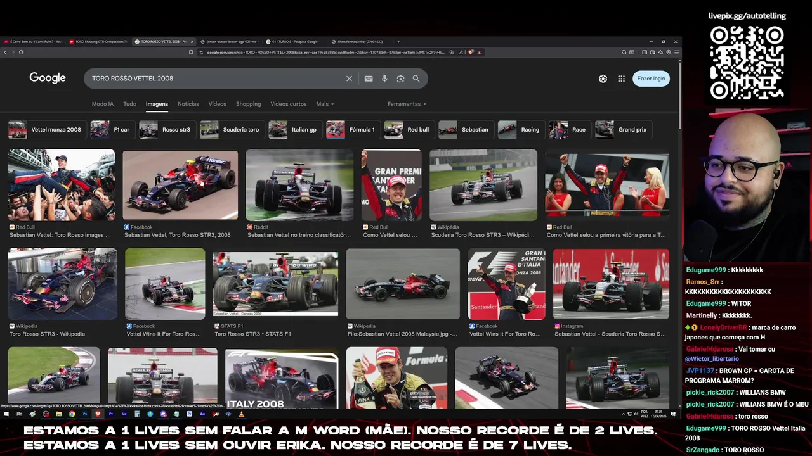The height and width of the screenshot is (456, 812).
Task: Open Chrome from the Windows taskbar
Action: 72,414
